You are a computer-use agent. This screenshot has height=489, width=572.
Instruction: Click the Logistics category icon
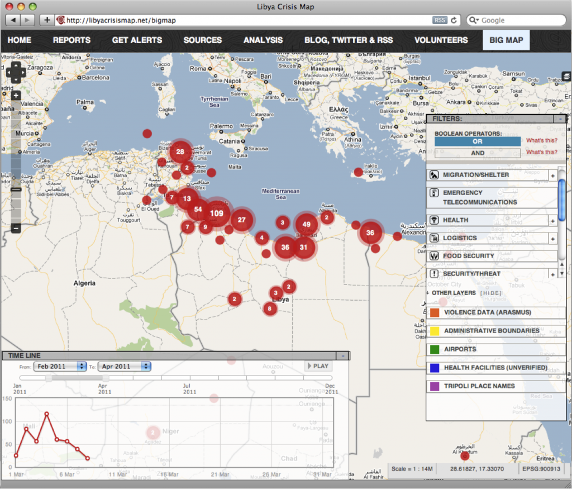(433, 238)
